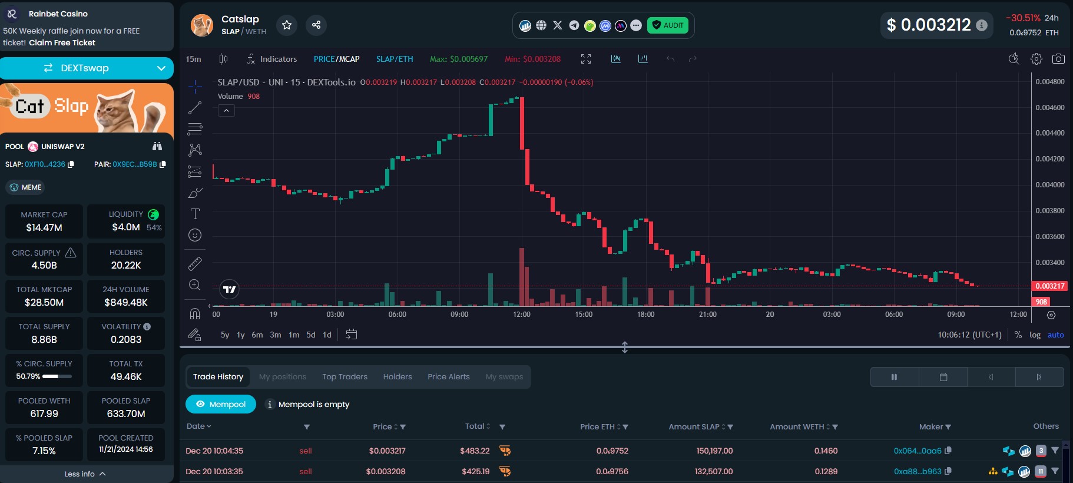Toggle auto scale on chart
1073x483 pixels.
click(x=1055, y=335)
